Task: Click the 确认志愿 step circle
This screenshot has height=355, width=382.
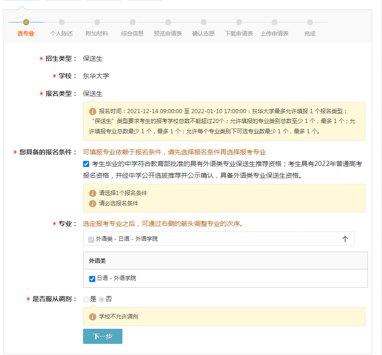Action: (204, 22)
